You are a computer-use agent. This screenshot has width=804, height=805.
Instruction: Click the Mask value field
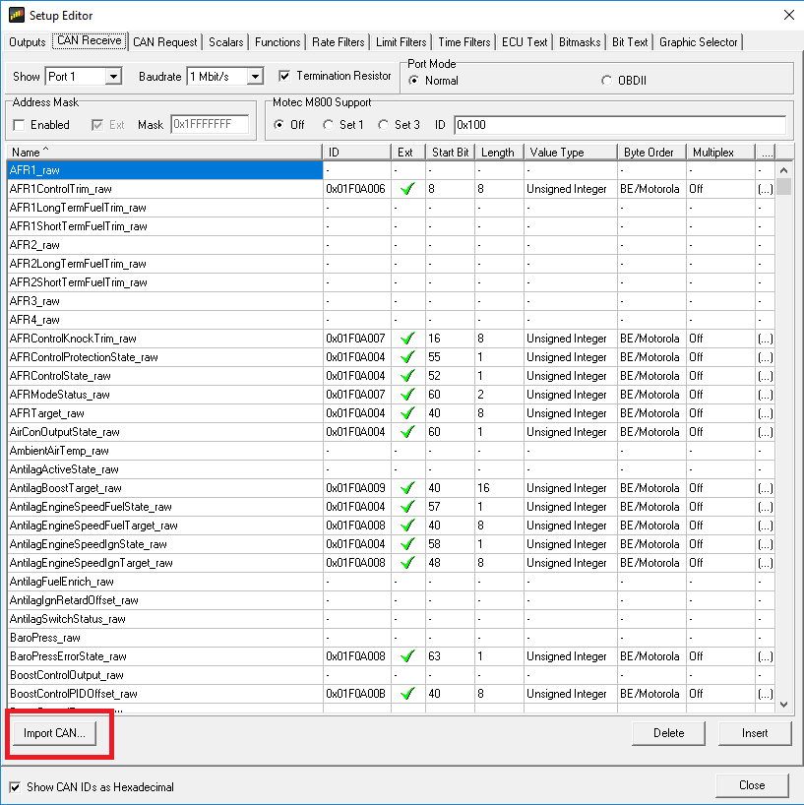210,124
